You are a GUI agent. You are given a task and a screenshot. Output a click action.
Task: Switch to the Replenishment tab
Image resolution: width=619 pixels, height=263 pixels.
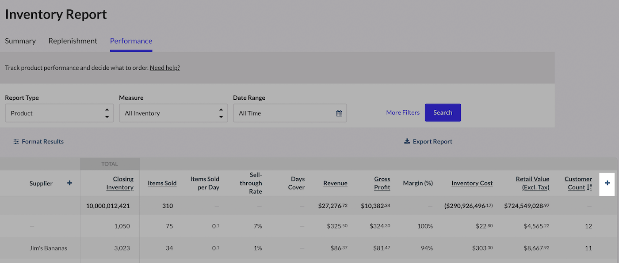click(x=73, y=41)
